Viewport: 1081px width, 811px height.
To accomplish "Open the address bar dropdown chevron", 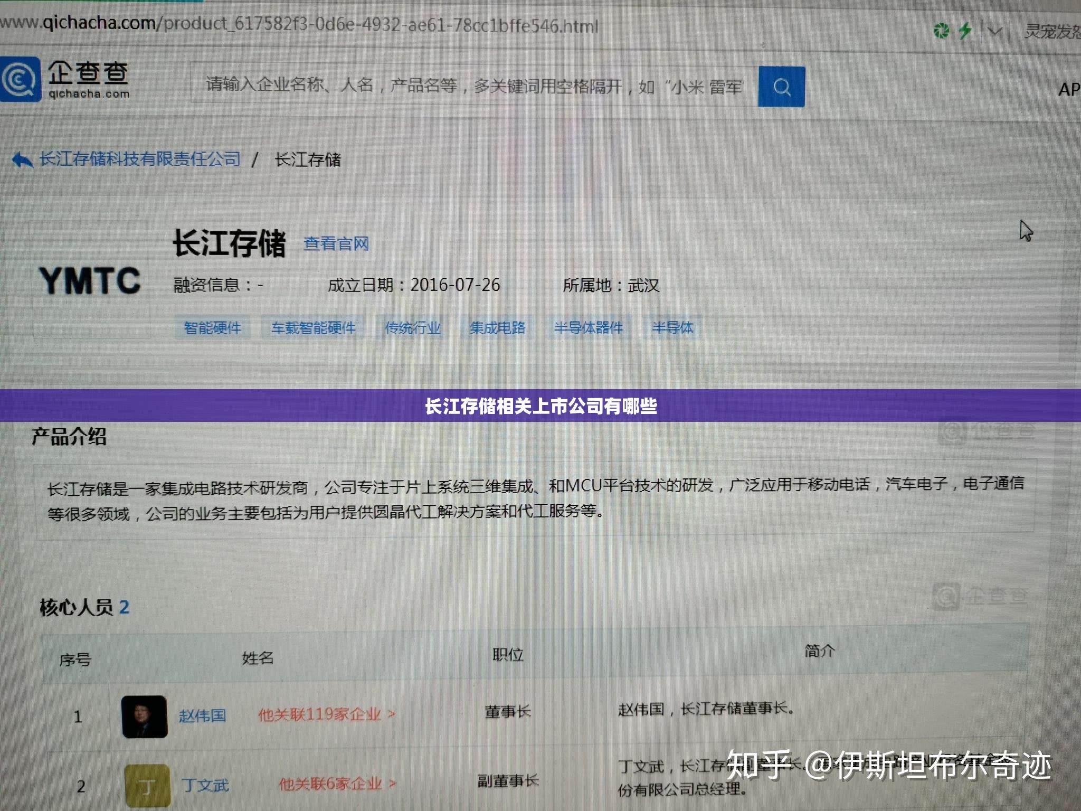I will (x=994, y=31).
